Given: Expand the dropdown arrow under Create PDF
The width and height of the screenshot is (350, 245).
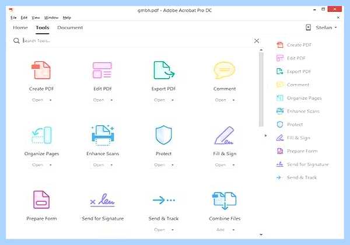Looking at the screenshot, I should coord(50,100).
